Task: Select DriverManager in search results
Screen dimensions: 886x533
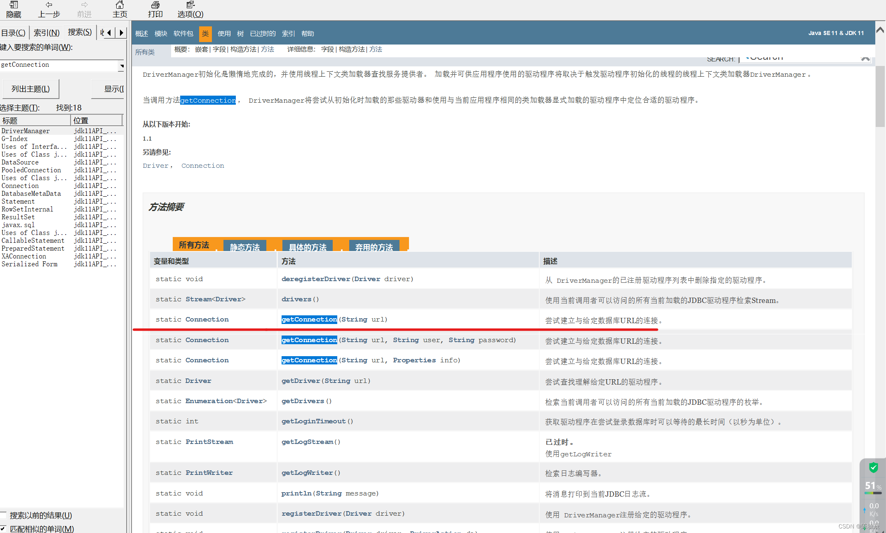Action: pos(26,131)
